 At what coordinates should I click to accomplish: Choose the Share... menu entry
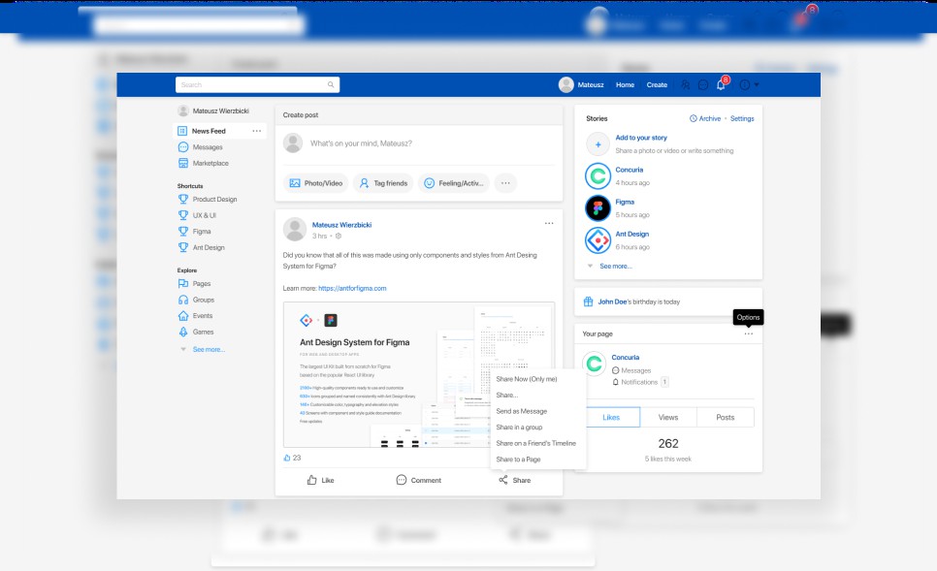point(506,395)
